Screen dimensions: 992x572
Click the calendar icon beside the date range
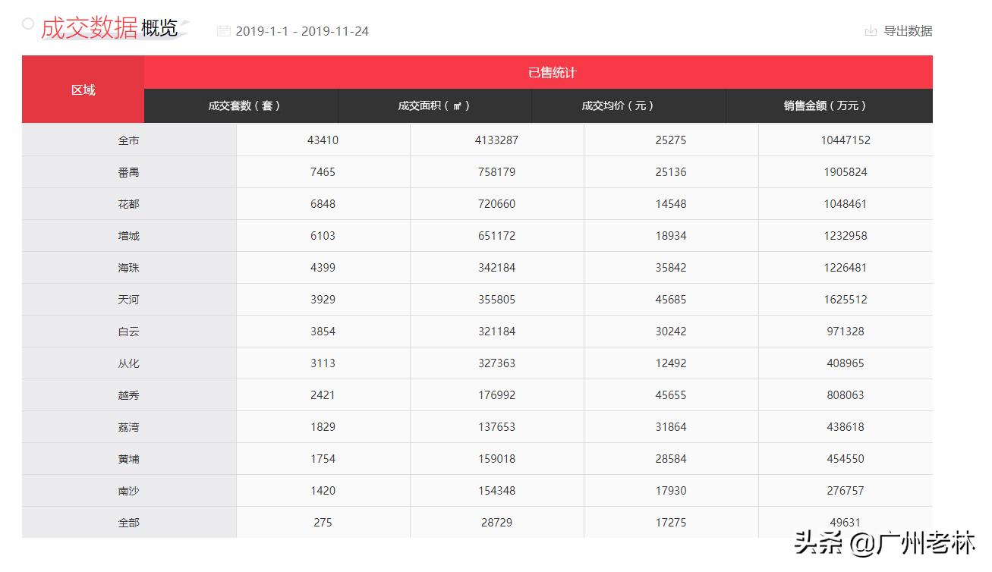pos(223,31)
